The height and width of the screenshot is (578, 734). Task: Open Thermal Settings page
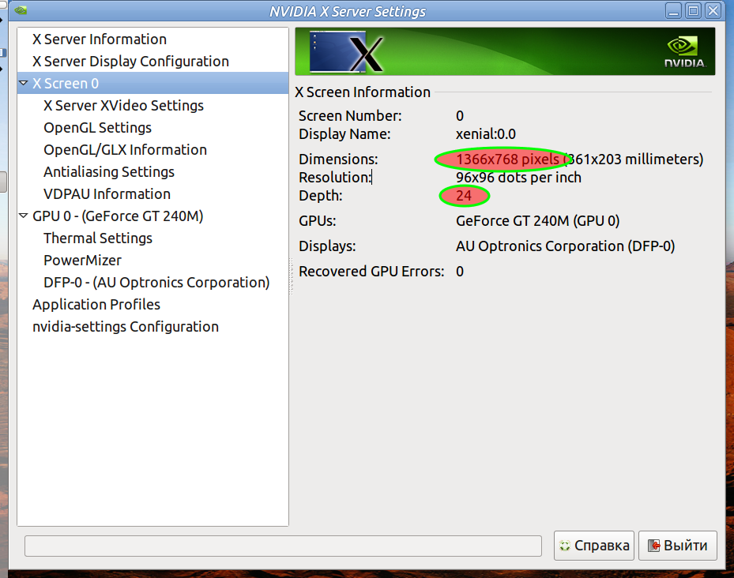point(98,238)
